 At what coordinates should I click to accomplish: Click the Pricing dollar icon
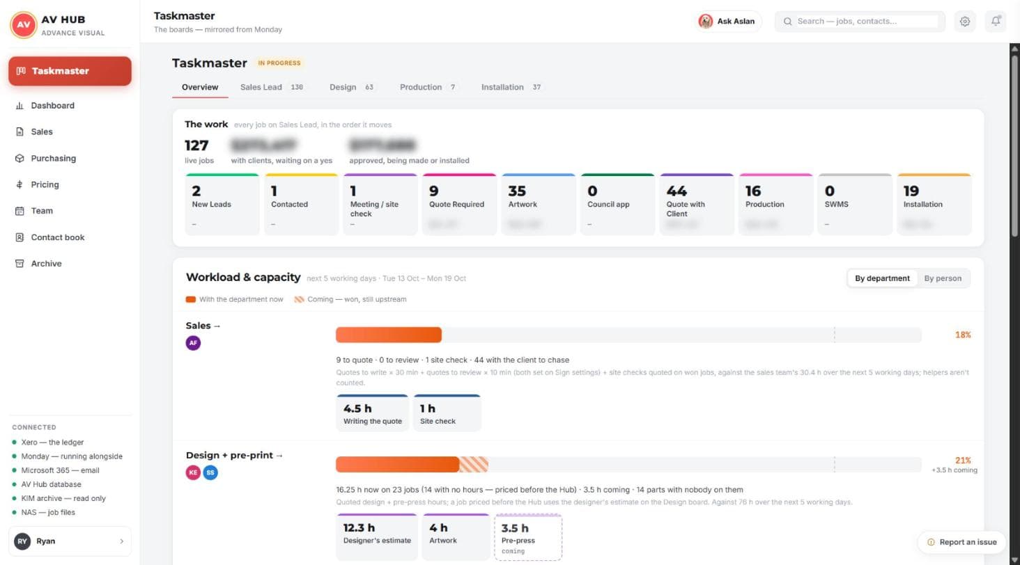(x=20, y=184)
